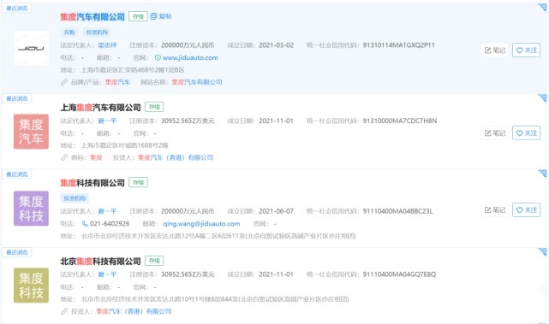Click the corner flag icon on 北京集度科技有限公司 card
The image size is (549, 324).
[x=542, y=252]
